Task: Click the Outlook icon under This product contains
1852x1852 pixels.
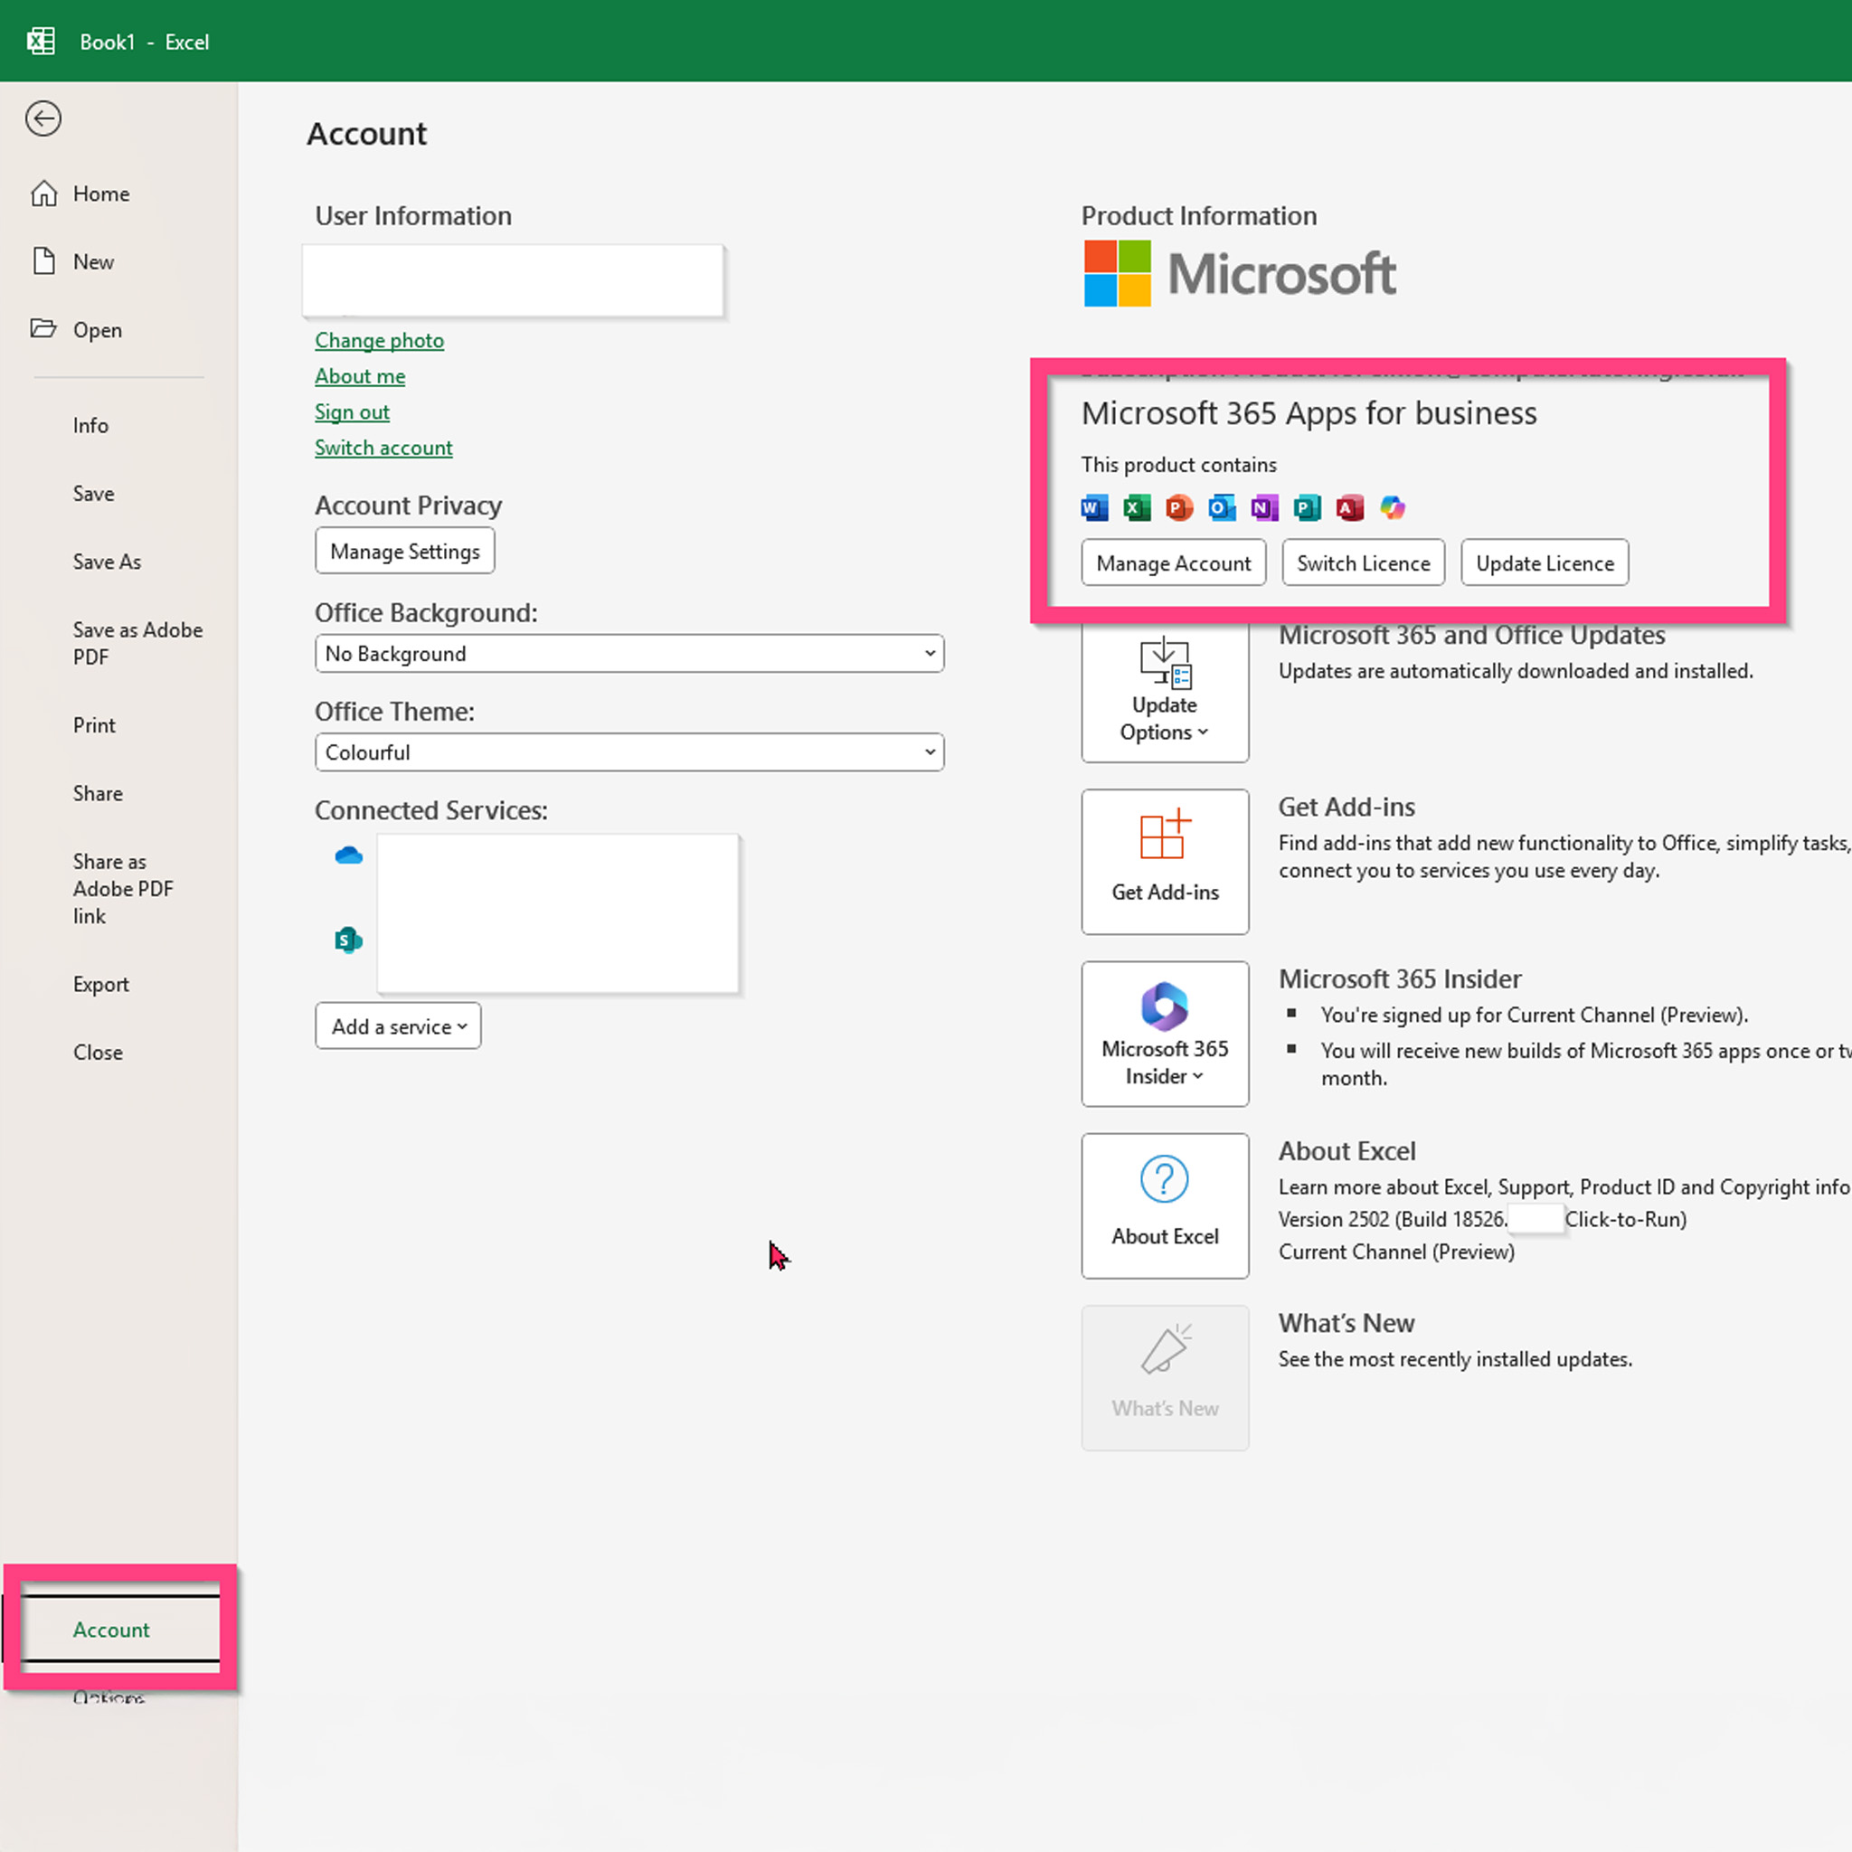Action: (1223, 508)
